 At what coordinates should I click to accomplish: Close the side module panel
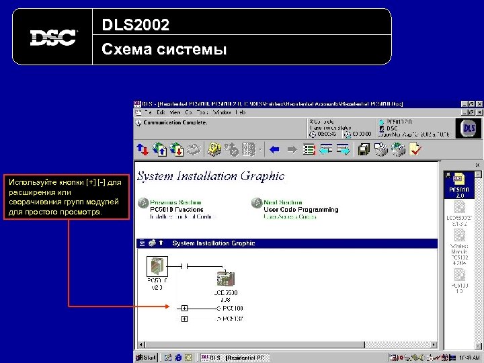point(477,165)
